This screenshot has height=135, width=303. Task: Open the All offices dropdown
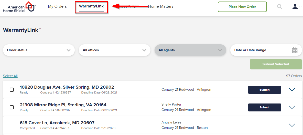click(115, 50)
